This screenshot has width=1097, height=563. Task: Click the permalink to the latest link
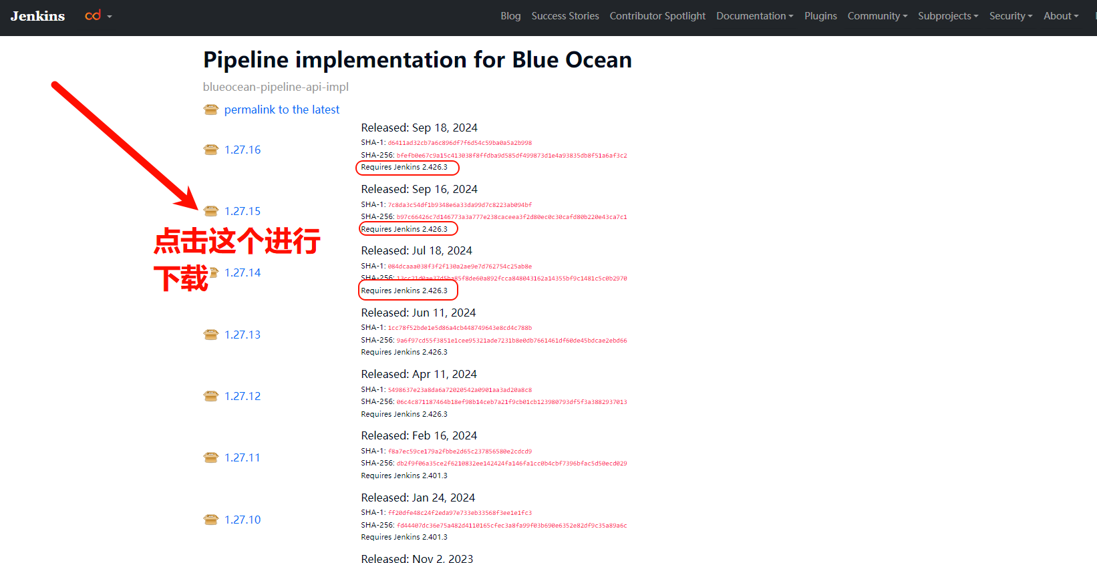pyautogui.click(x=282, y=110)
